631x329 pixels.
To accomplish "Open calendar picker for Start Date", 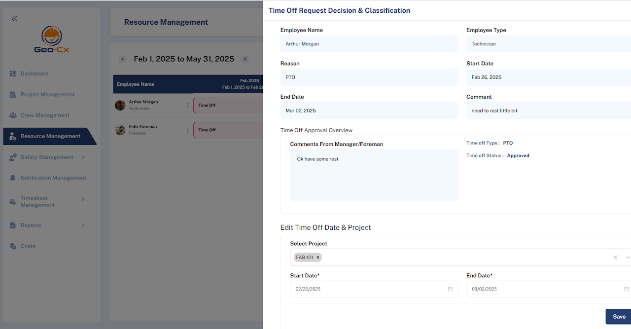I will click(x=450, y=289).
